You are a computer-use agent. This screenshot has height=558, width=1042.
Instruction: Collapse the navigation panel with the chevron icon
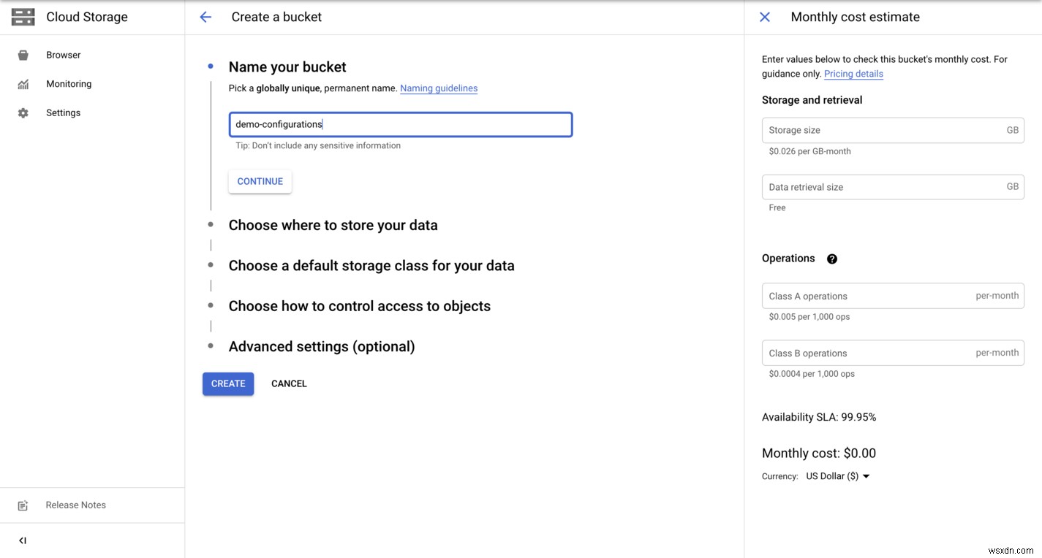pos(22,540)
